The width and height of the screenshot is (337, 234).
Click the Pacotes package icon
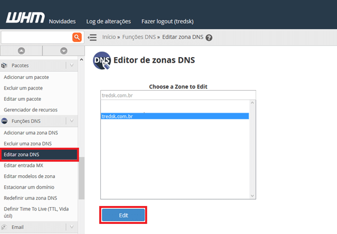pyautogui.click(x=4, y=65)
